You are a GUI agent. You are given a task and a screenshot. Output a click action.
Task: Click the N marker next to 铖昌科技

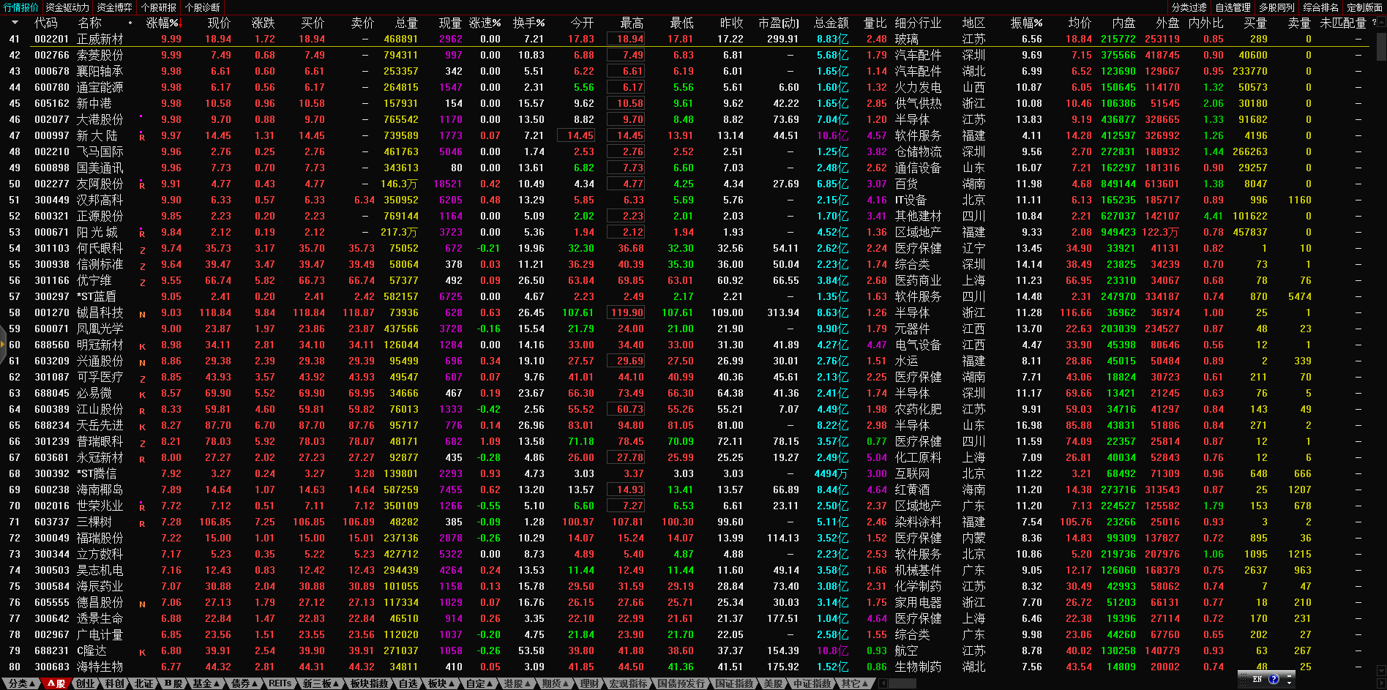point(142,314)
